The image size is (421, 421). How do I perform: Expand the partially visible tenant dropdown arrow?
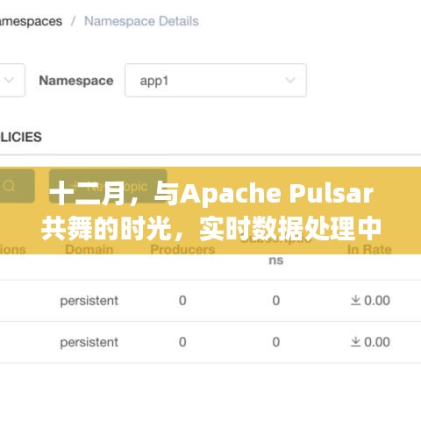point(9,80)
